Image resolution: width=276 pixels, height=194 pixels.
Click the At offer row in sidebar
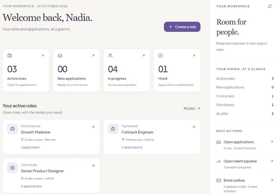(245, 114)
